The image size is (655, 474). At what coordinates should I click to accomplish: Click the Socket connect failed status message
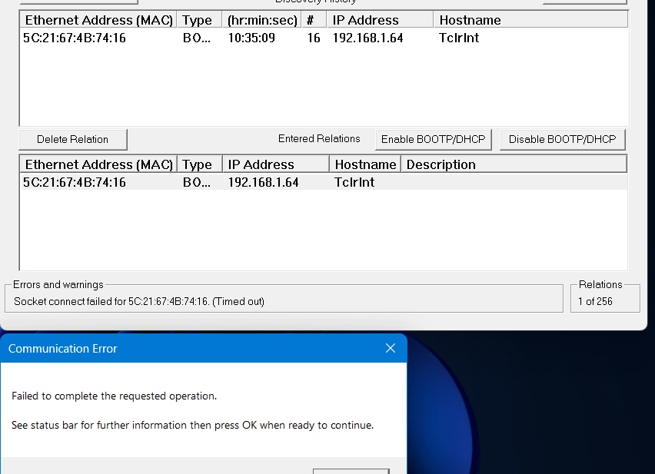click(x=139, y=301)
